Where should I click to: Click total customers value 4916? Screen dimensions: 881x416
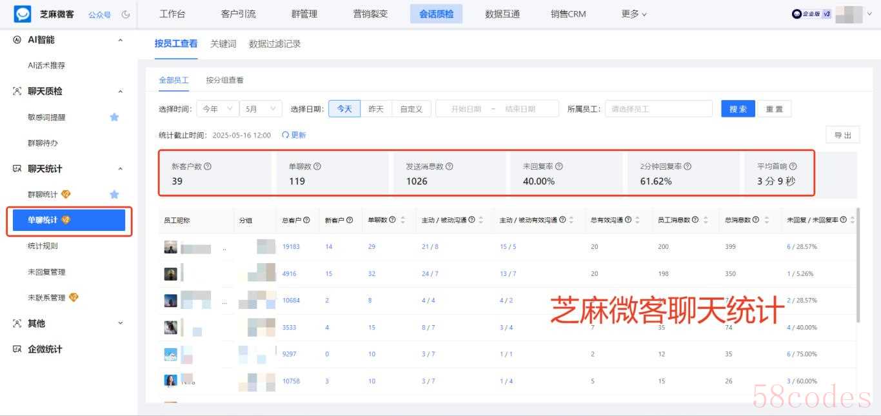[290, 273]
